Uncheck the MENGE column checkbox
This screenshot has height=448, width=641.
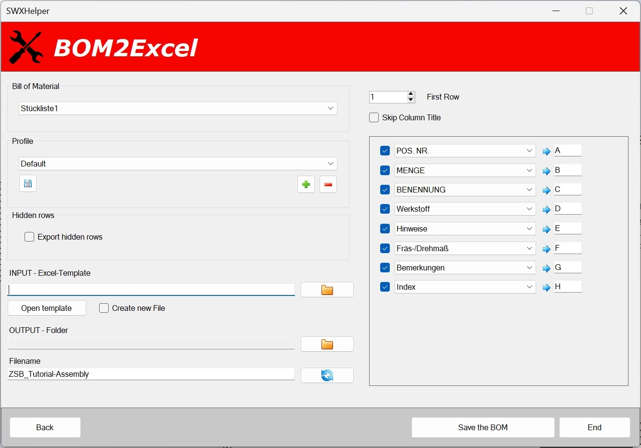coord(385,170)
